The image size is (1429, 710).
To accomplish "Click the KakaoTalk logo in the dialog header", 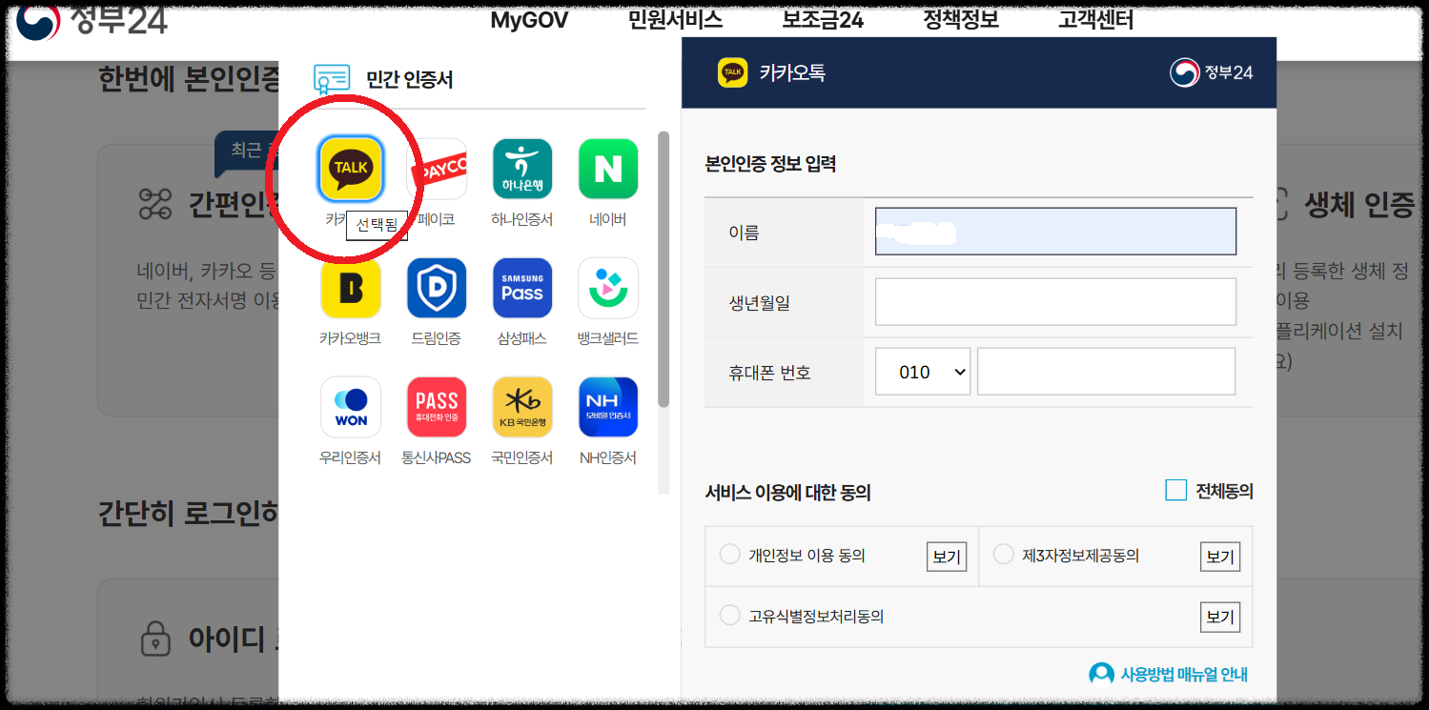I will pyautogui.click(x=732, y=72).
